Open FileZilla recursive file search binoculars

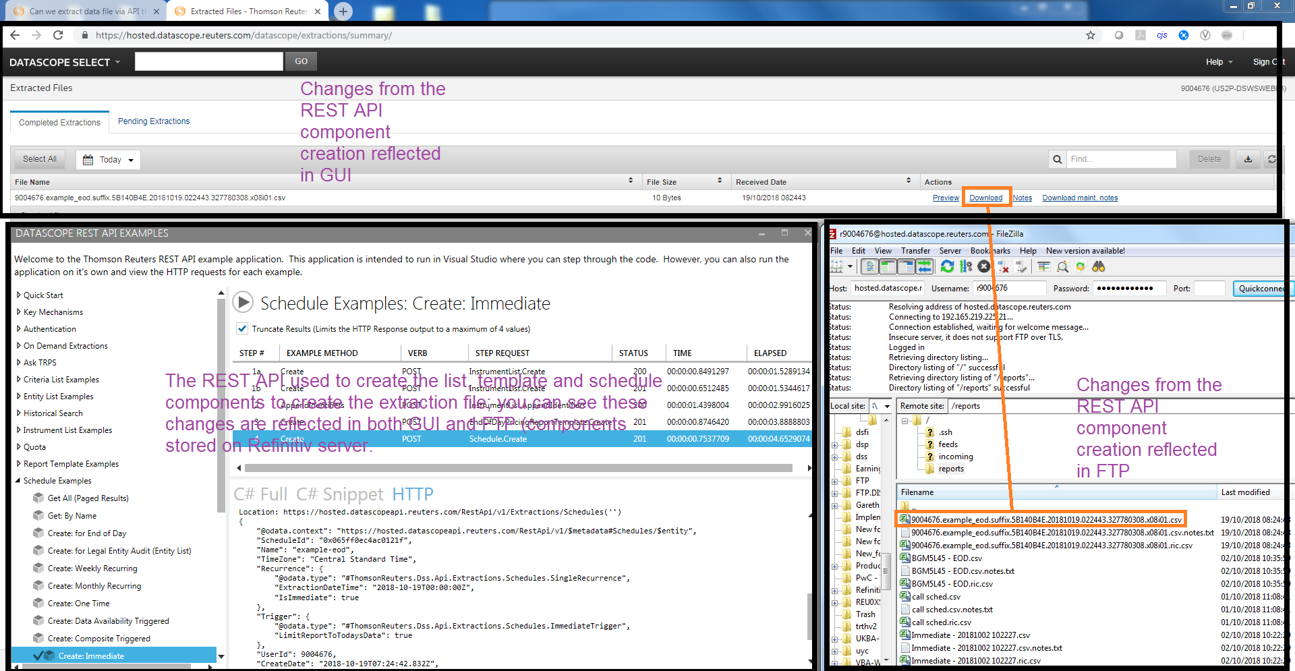[x=1099, y=267]
